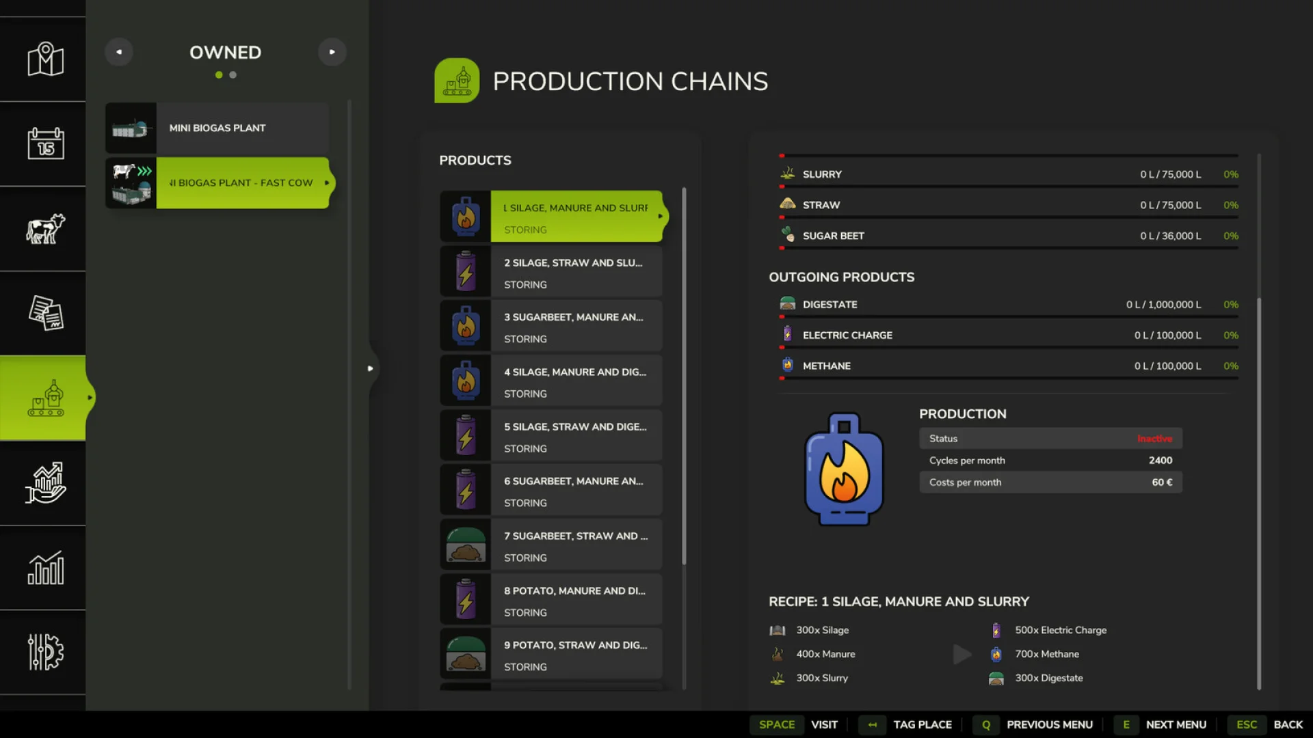The image size is (1313, 738).
Task: Open the calendar icon in the sidebar
Action: 43,145
